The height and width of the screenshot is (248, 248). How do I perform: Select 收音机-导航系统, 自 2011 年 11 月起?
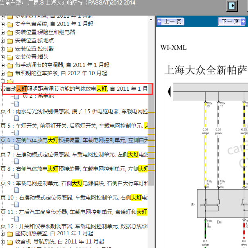coord(59,242)
